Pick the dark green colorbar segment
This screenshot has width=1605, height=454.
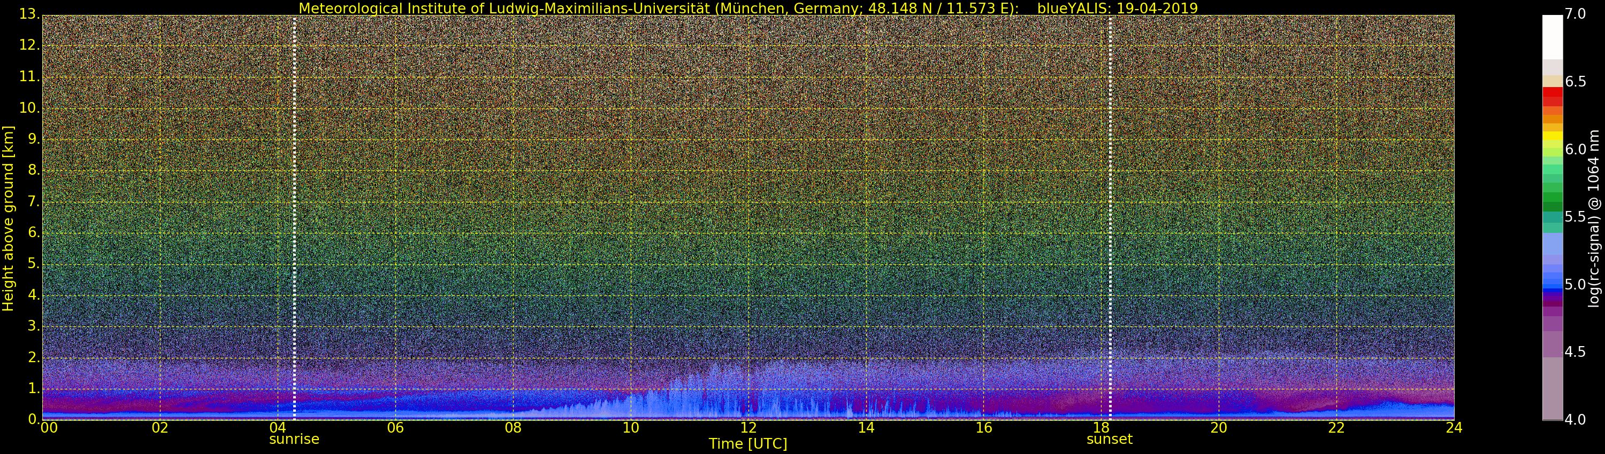[x=1553, y=207]
